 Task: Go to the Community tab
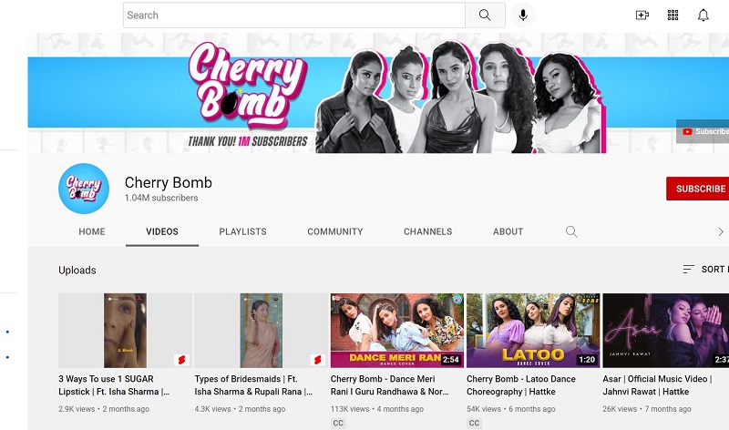click(x=335, y=231)
